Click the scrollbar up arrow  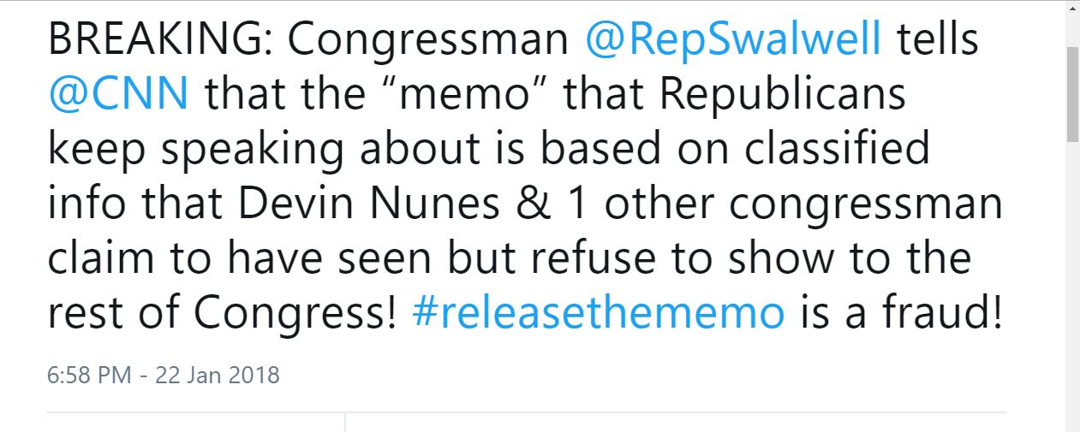1072,9
